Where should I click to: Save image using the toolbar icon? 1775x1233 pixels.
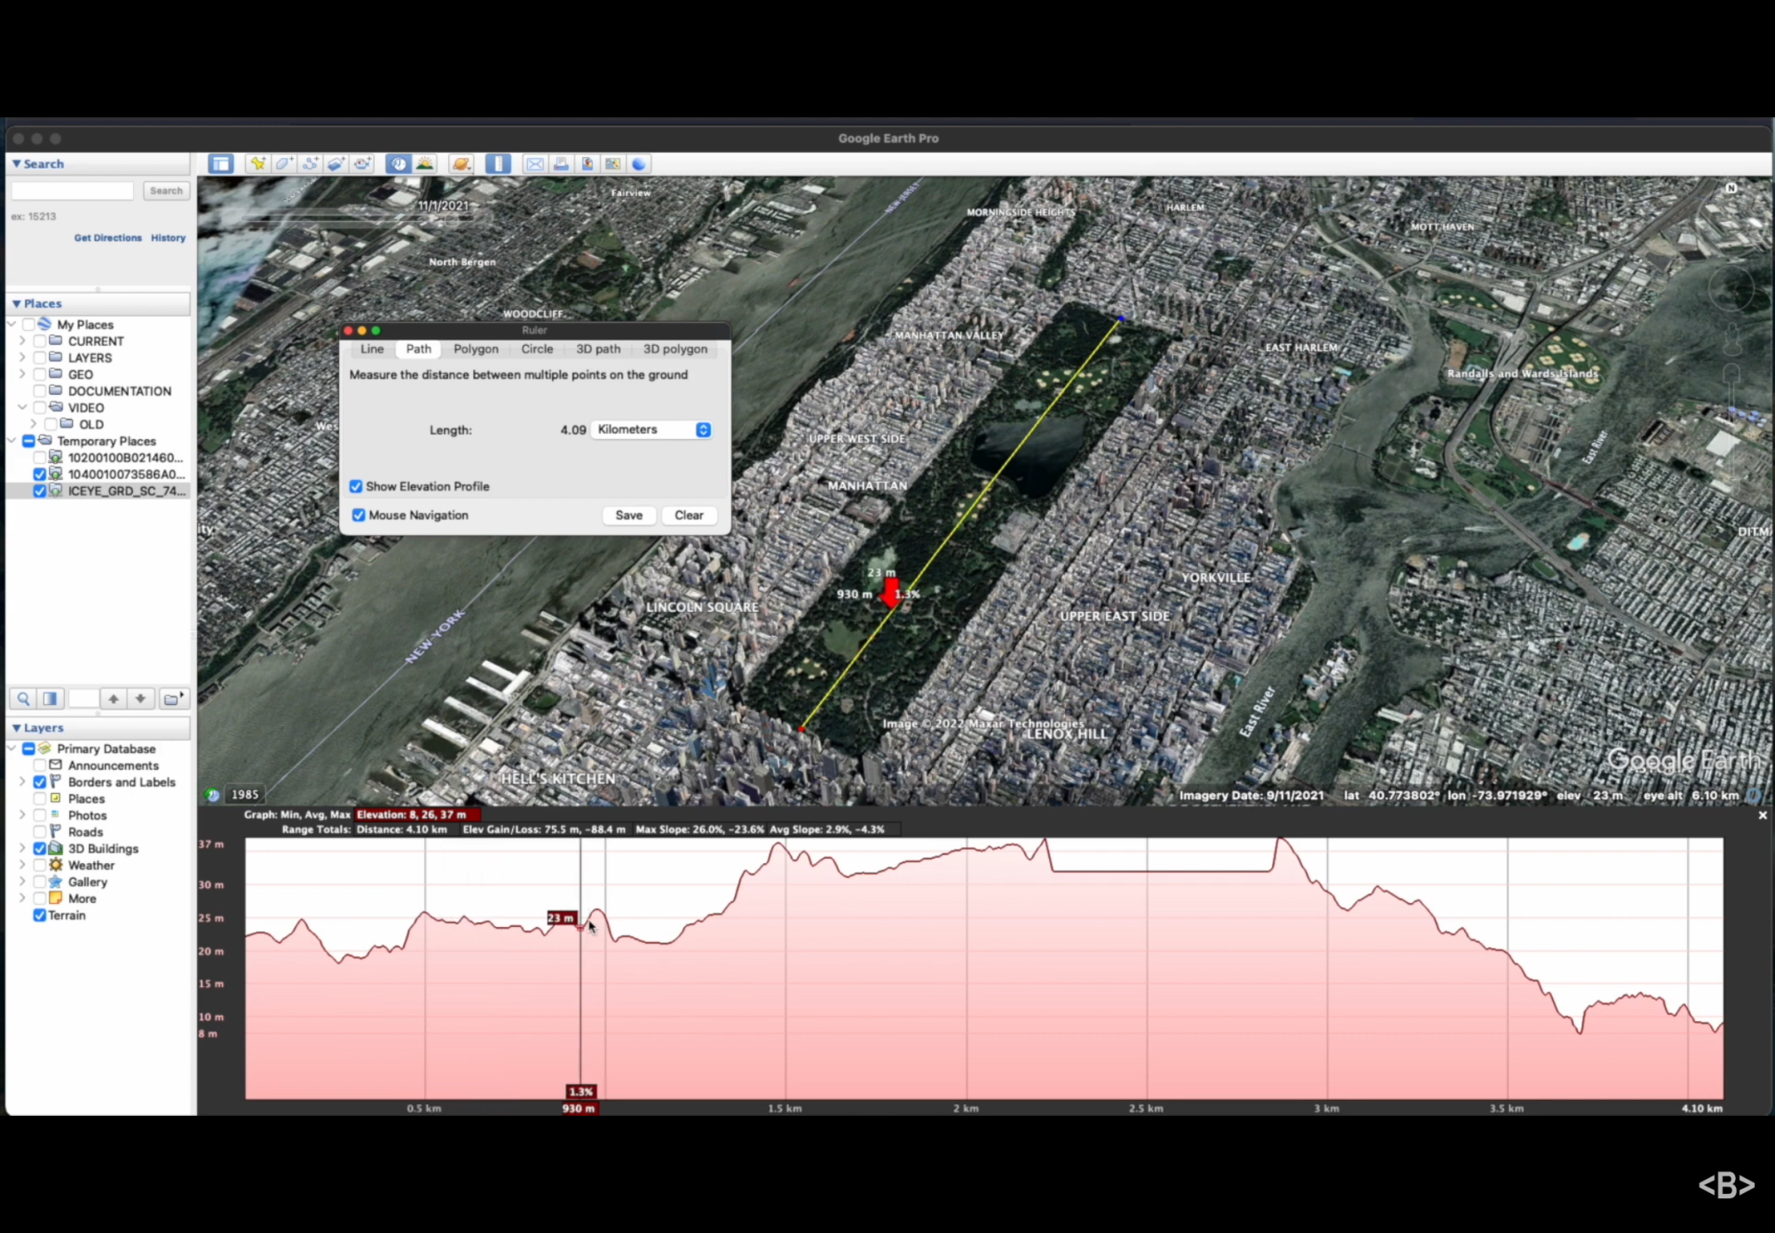point(587,164)
